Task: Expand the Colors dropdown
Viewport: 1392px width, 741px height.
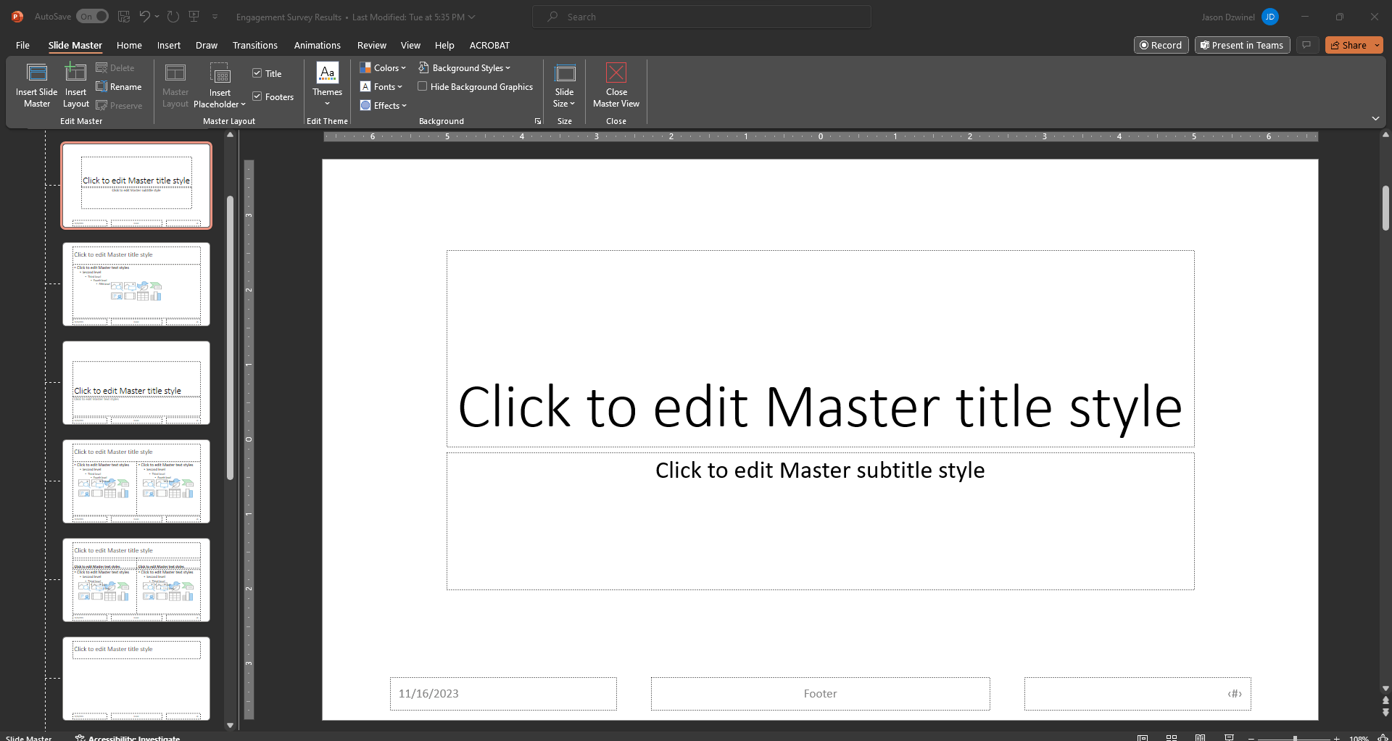Action: point(383,68)
